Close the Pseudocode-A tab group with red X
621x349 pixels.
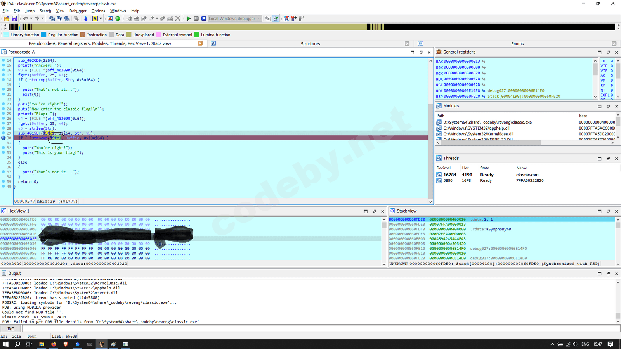click(200, 43)
